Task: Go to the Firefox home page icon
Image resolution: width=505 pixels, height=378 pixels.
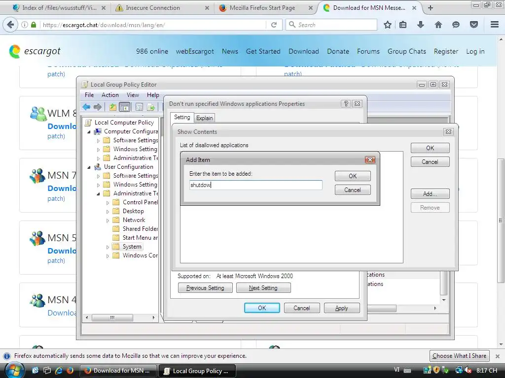Action: [x=438, y=25]
